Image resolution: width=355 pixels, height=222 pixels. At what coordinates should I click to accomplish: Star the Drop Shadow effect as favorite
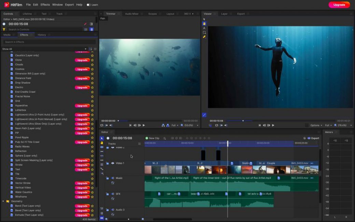pos(92,83)
